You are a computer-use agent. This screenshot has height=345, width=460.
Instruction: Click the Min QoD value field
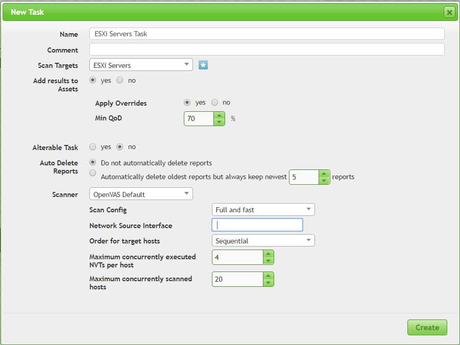[199, 118]
